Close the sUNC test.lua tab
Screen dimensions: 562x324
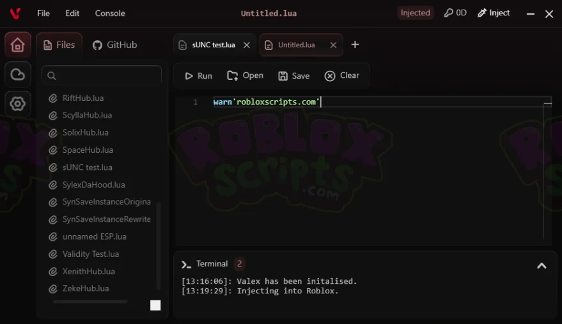(247, 45)
